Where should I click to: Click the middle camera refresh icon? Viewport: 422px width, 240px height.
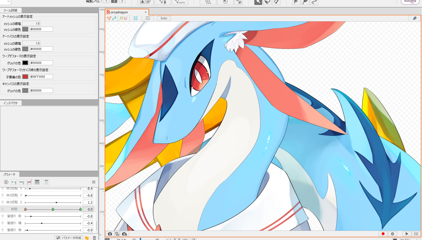[x=117, y=234]
